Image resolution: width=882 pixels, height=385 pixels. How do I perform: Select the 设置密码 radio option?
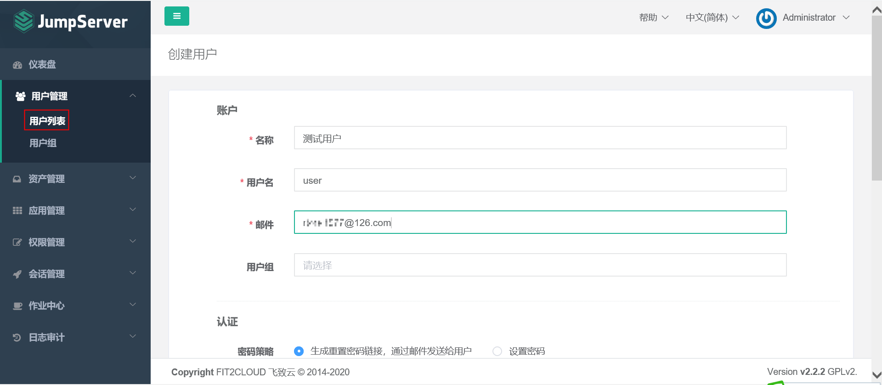pyautogui.click(x=497, y=351)
